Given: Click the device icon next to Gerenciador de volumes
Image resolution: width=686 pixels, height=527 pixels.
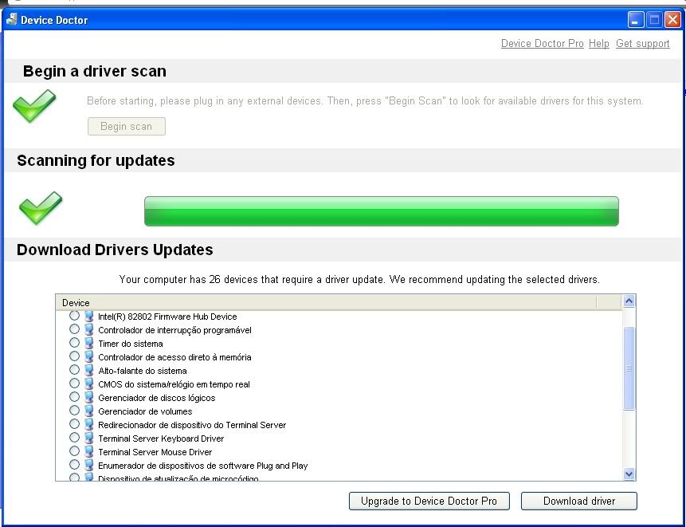Looking at the screenshot, I should point(89,411).
